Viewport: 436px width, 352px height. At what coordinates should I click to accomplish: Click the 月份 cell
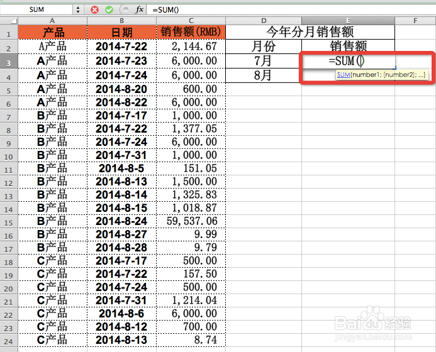(264, 47)
